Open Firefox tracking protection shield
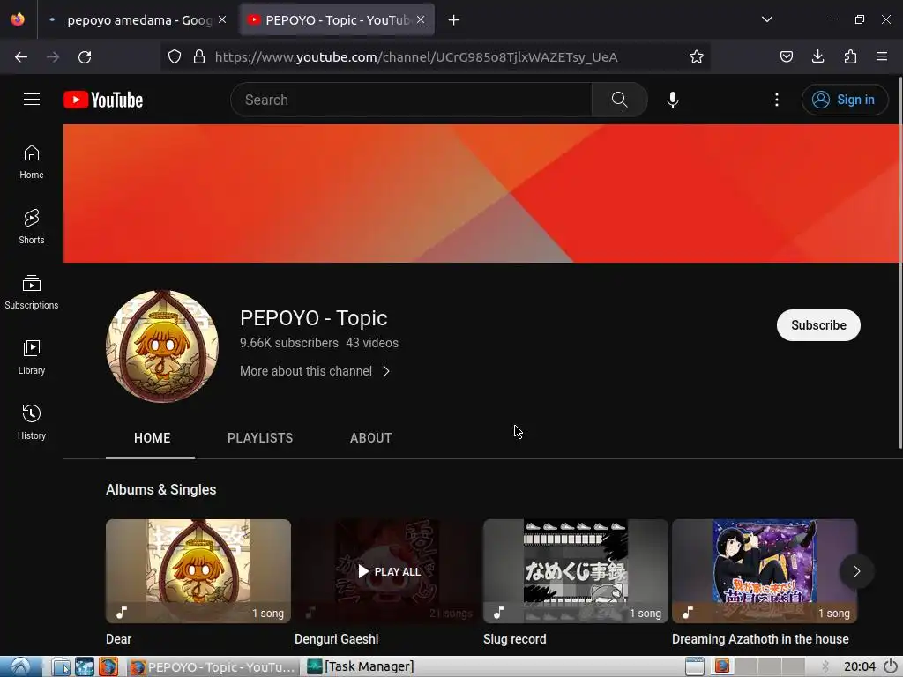This screenshot has width=903, height=677. [x=175, y=57]
